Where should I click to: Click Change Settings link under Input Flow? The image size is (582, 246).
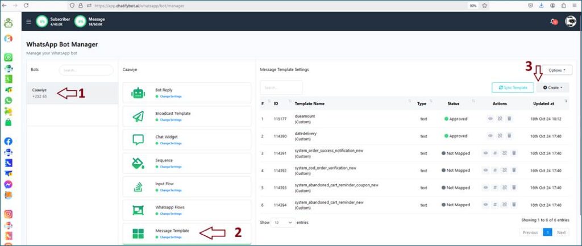[170, 190]
